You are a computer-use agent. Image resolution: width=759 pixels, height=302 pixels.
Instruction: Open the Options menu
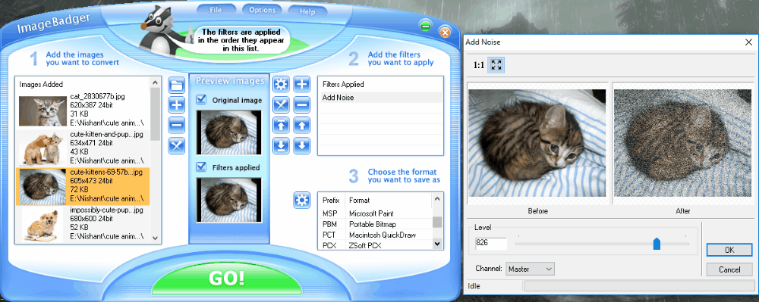[x=263, y=10]
